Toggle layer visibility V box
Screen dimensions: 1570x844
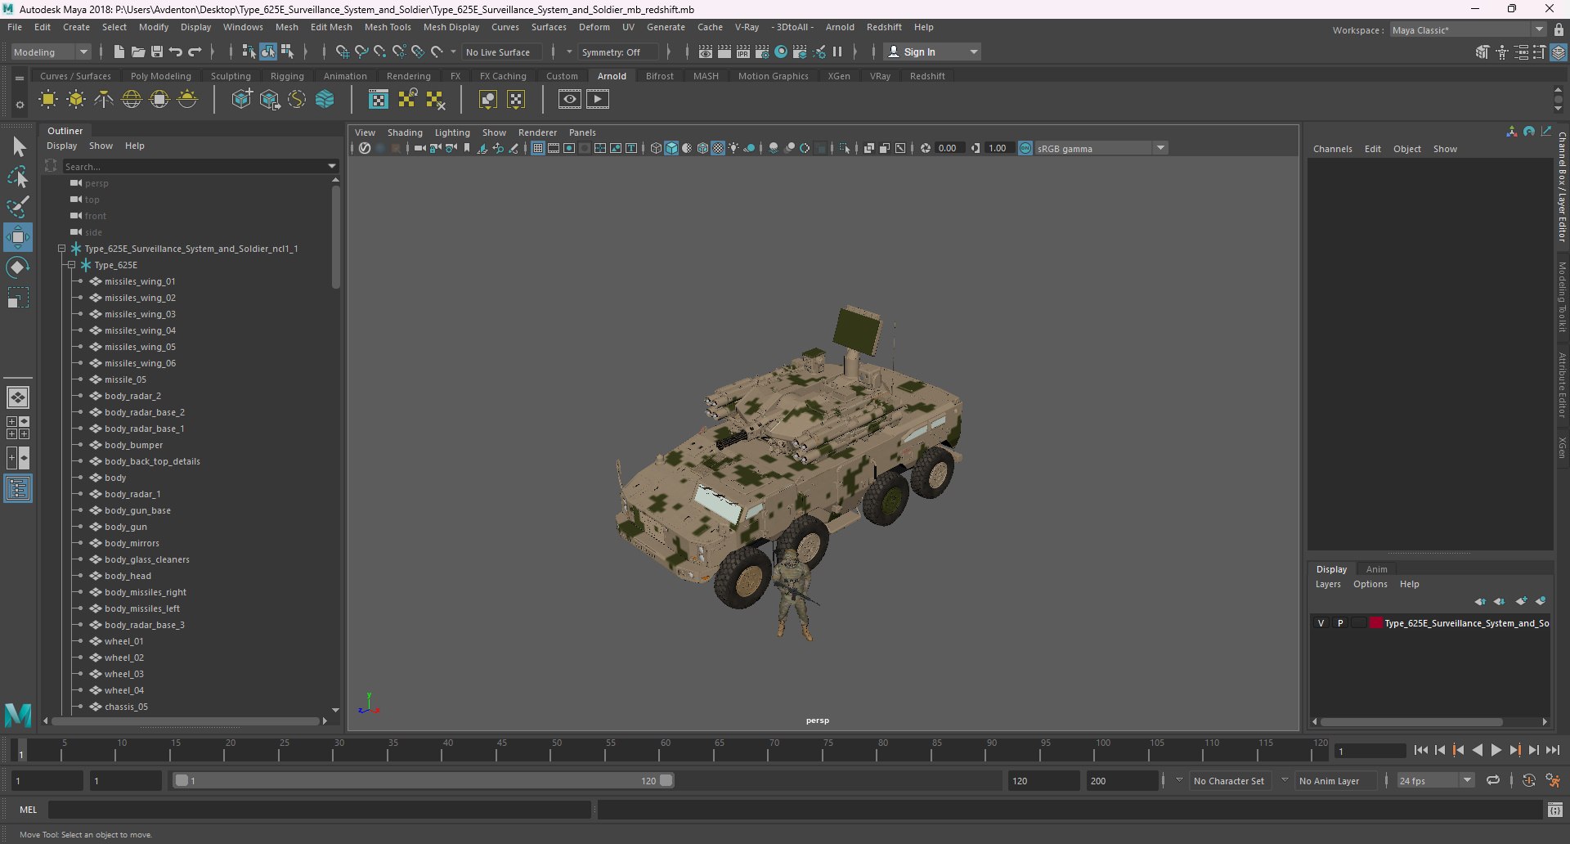[x=1321, y=623]
